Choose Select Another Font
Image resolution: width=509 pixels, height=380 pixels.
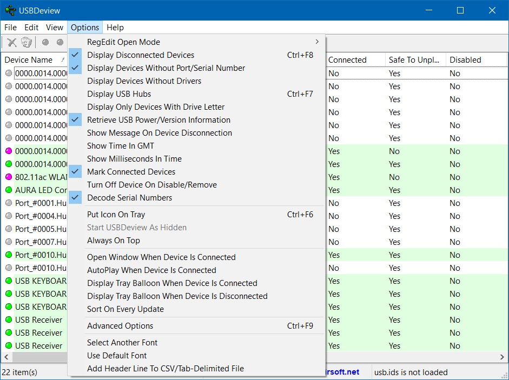pyautogui.click(x=196, y=342)
